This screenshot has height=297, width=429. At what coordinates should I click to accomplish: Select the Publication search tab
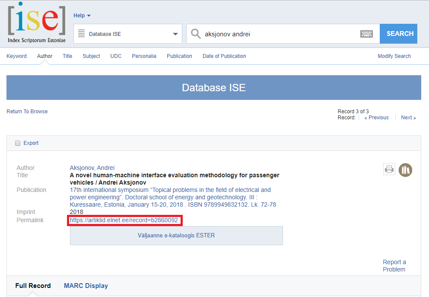(x=179, y=56)
